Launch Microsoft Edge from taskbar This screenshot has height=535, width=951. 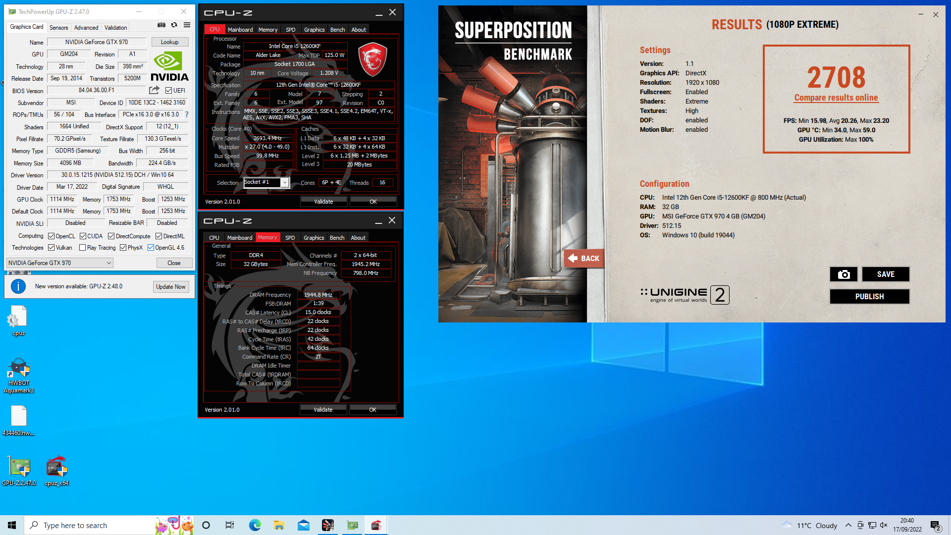pos(255,525)
